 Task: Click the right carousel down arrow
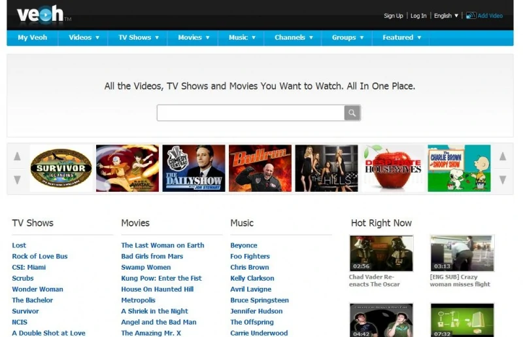503,180
